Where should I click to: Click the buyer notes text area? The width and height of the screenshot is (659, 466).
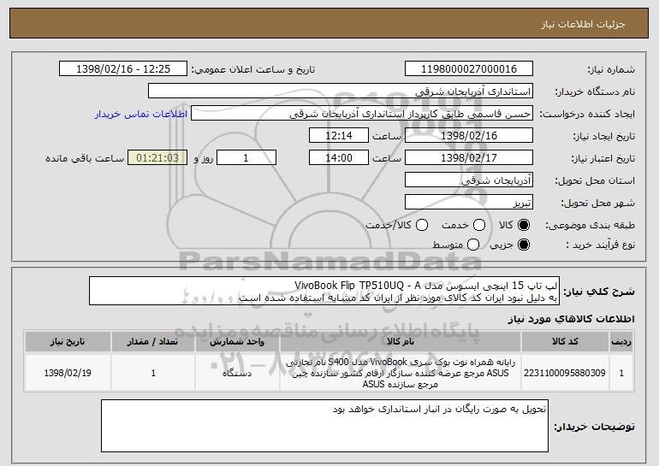point(324,426)
